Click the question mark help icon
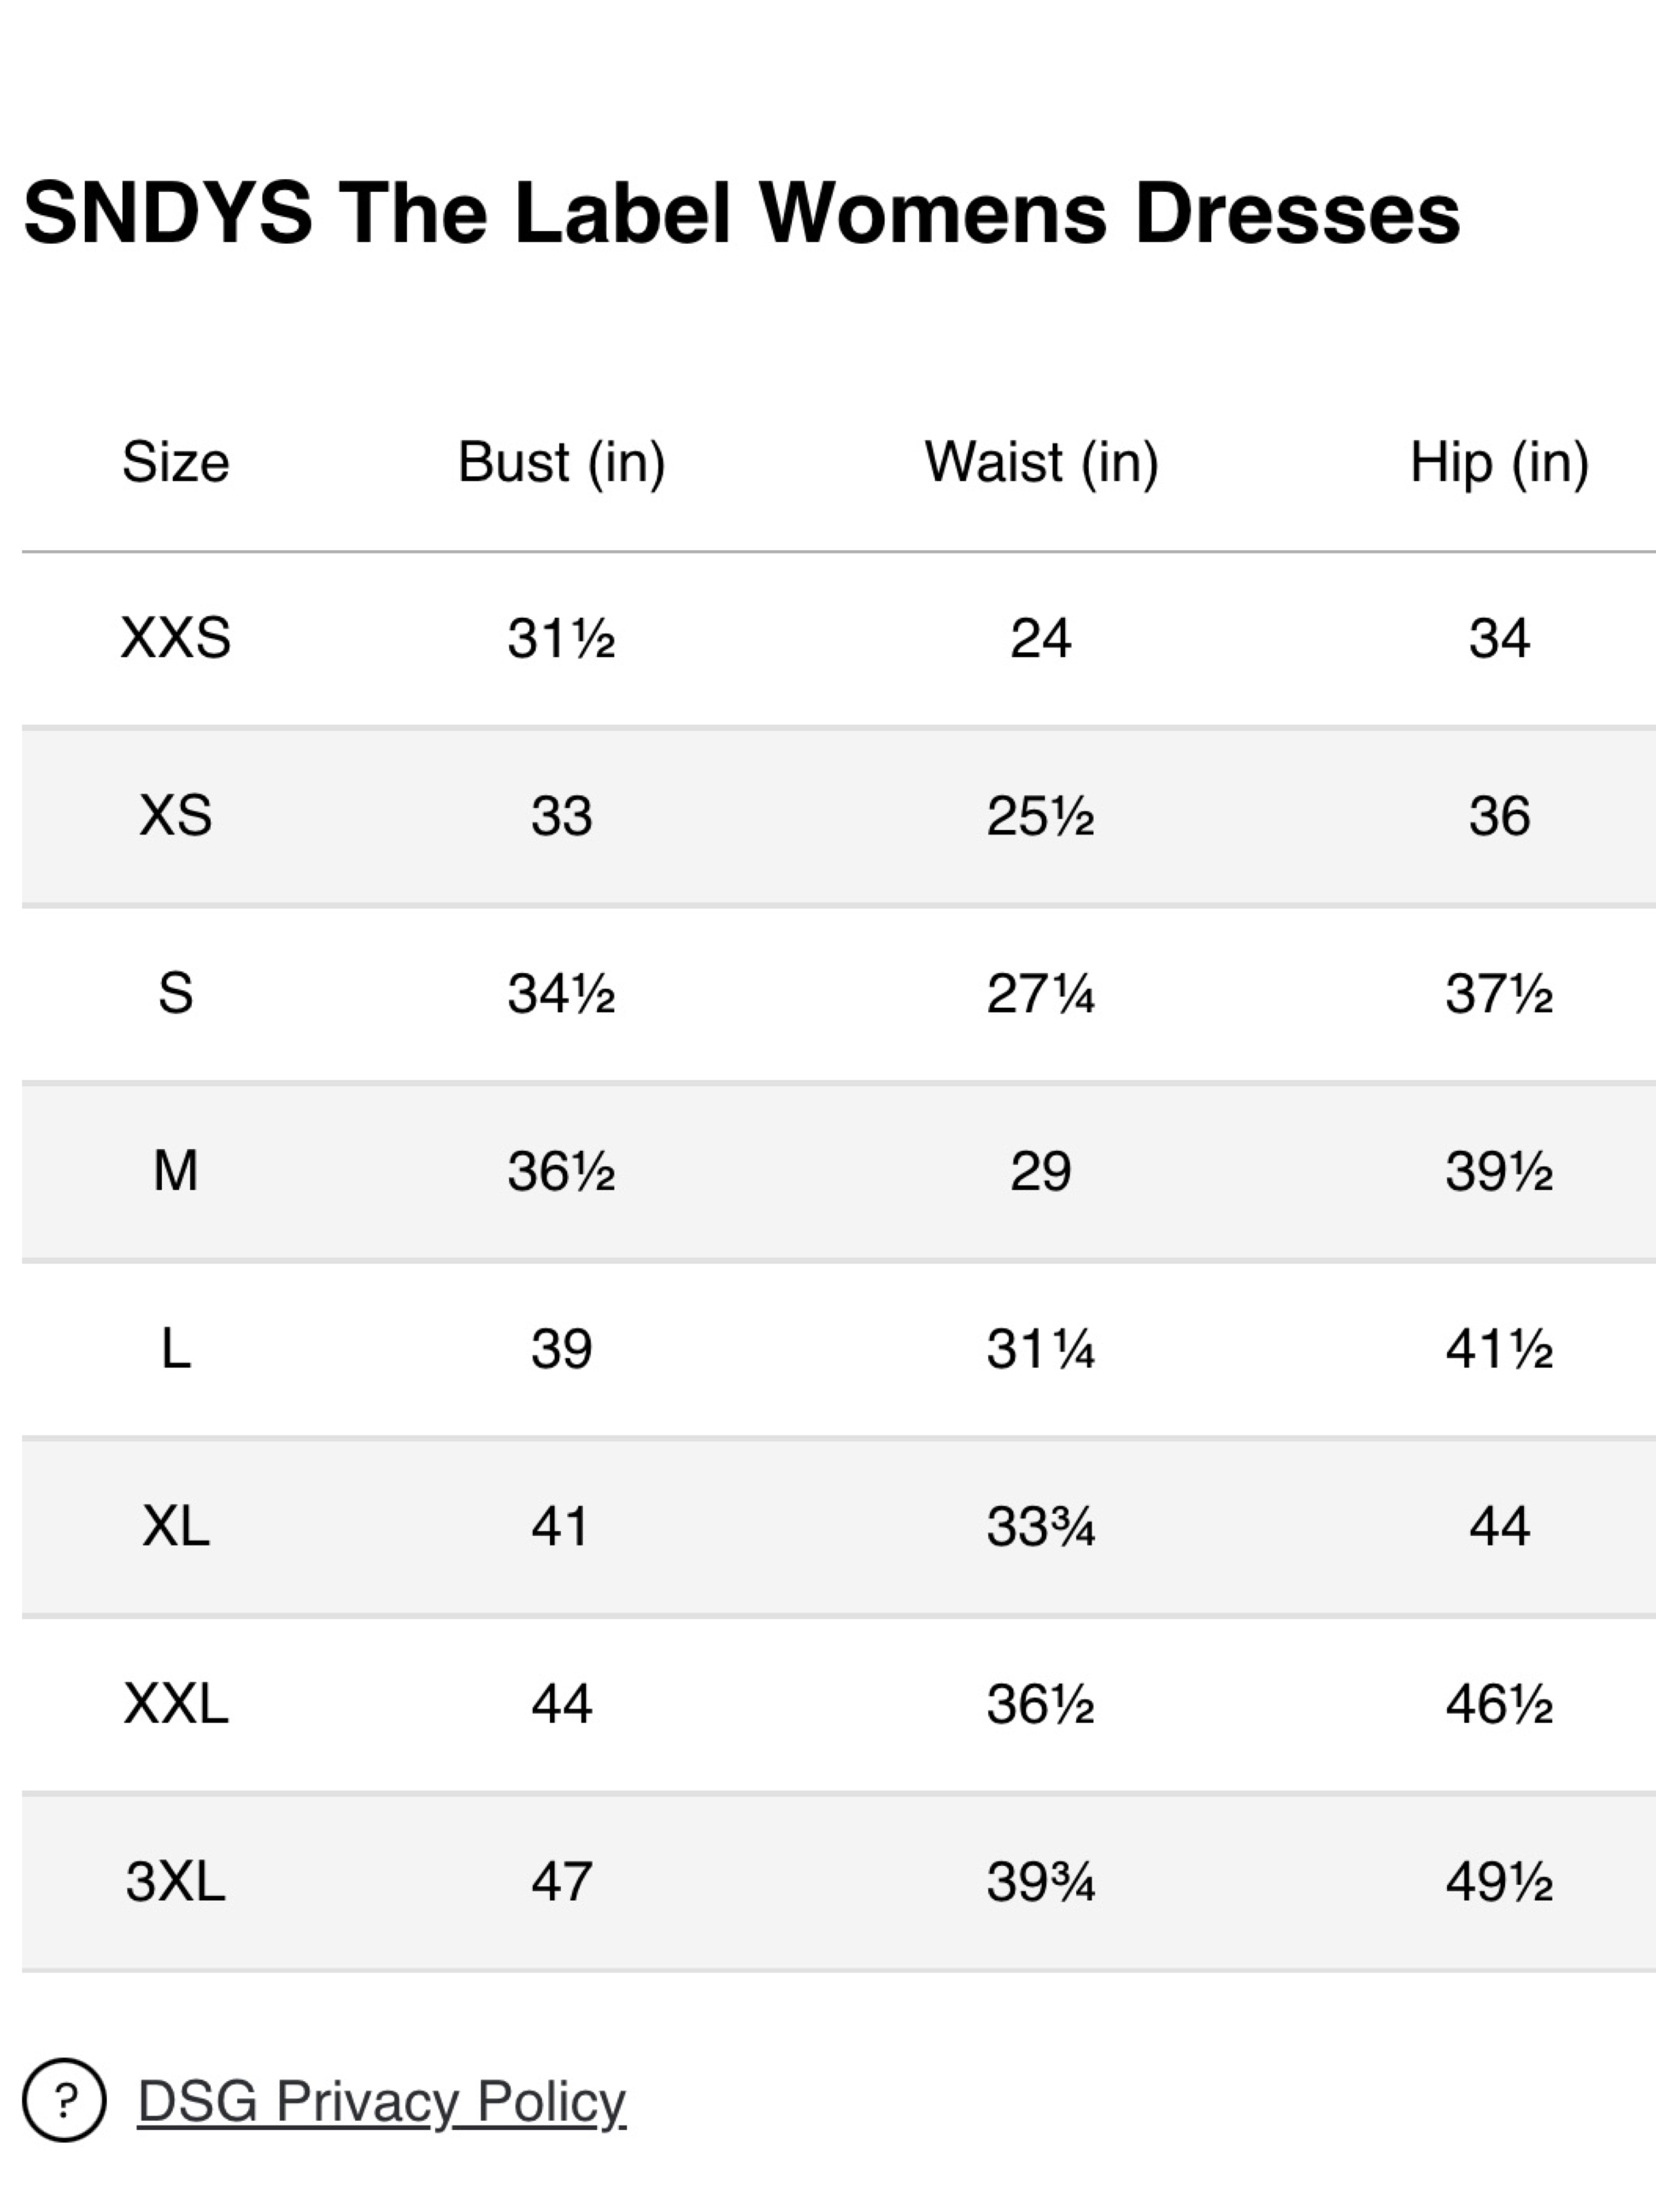This screenshot has height=2212, width=1656. coord(64,2100)
